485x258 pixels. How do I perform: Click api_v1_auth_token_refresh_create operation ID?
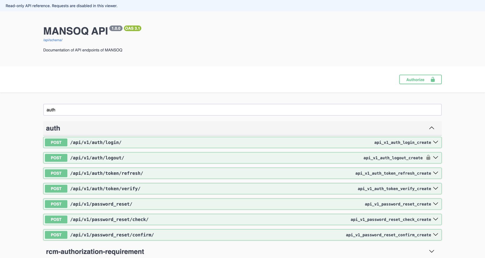pos(393,173)
